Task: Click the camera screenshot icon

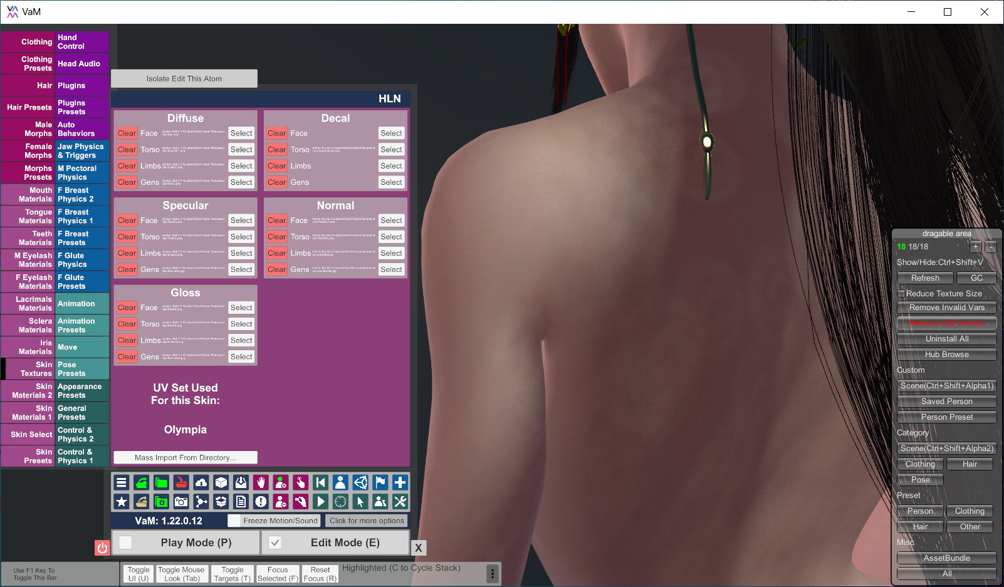Action: tap(181, 501)
